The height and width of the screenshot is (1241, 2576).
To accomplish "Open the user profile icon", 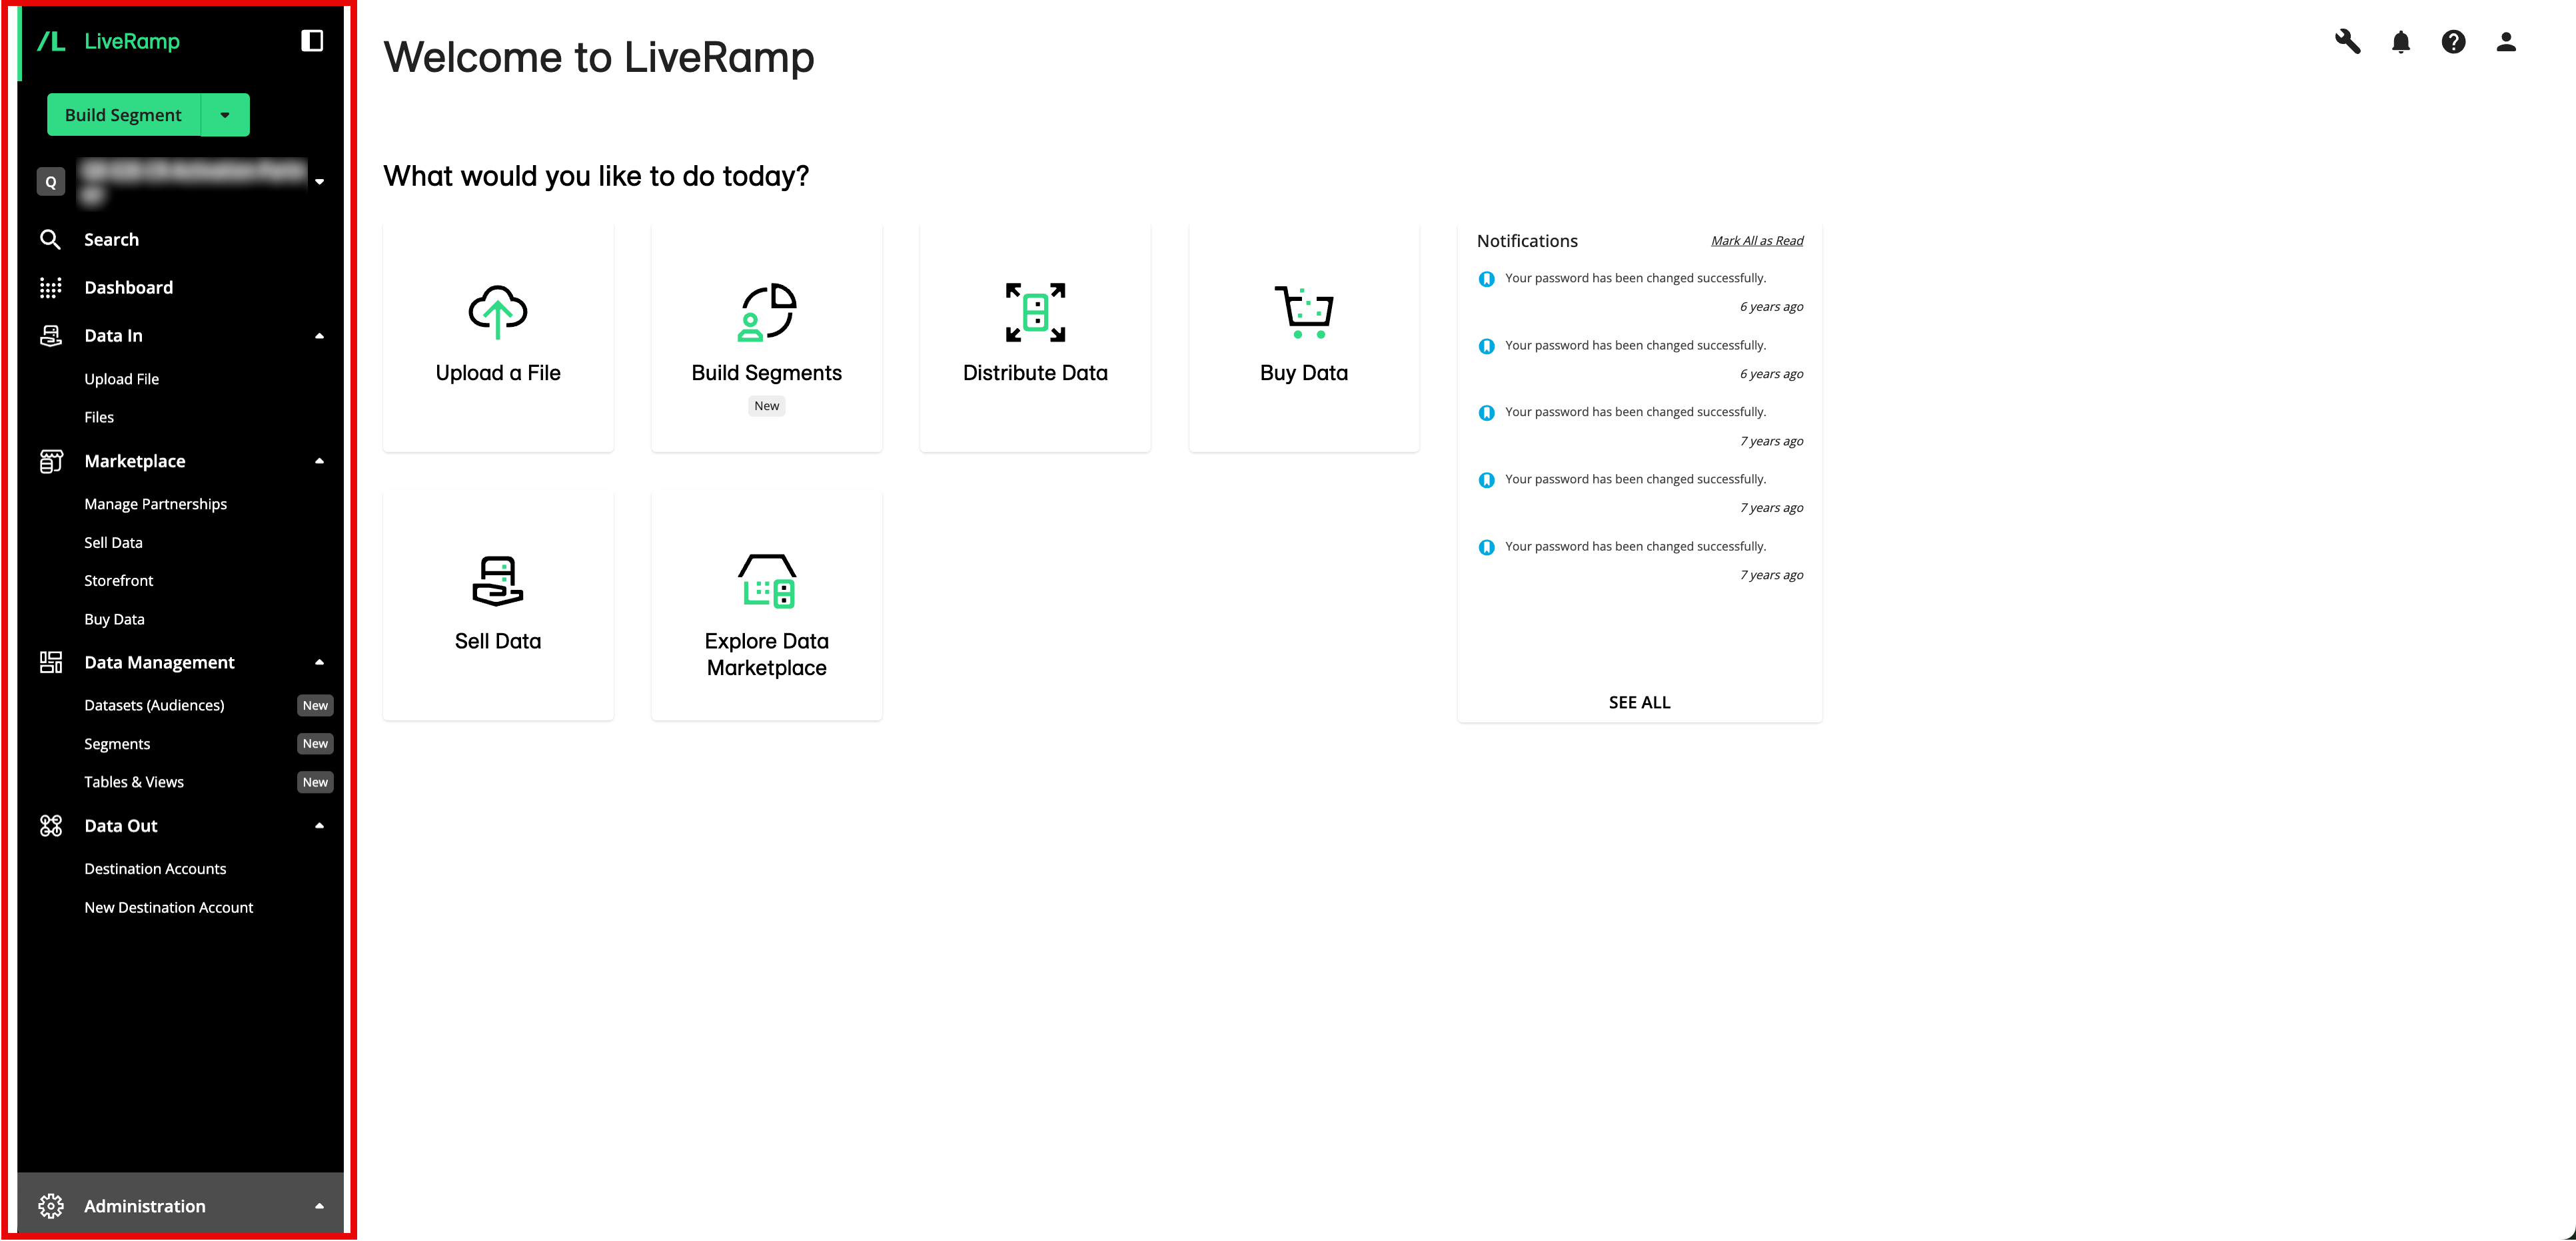I will pyautogui.click(x=2506, y=42).
